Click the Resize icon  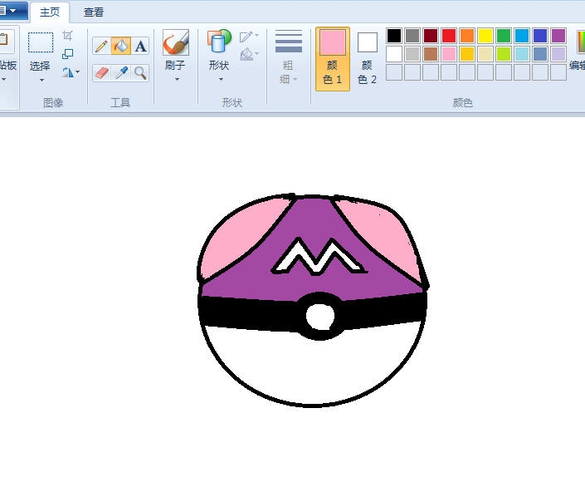click(x=67, y=54)
